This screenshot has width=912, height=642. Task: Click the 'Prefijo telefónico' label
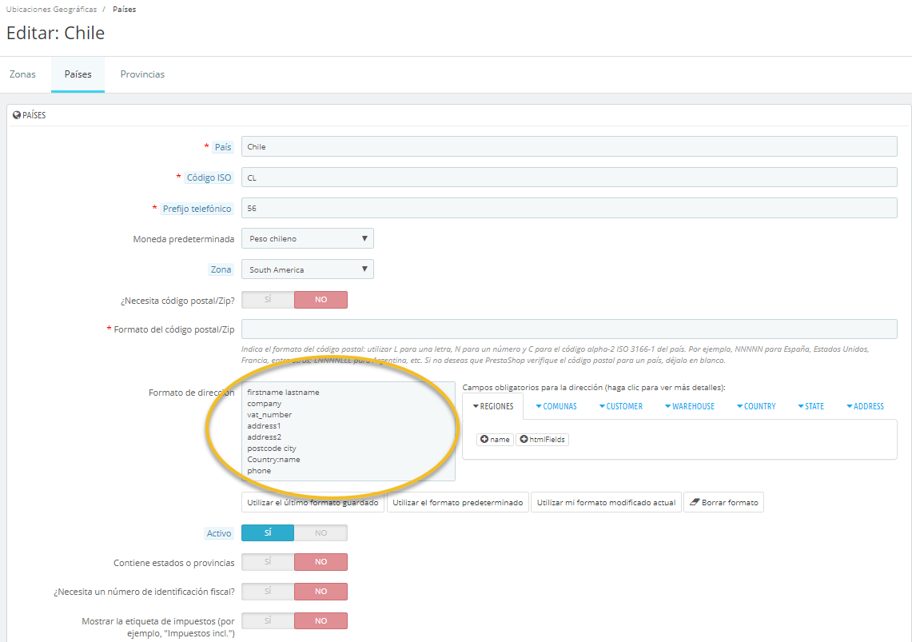(x=197, y=209)
